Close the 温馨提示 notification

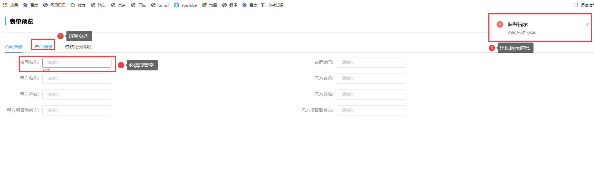pos(588,24)
